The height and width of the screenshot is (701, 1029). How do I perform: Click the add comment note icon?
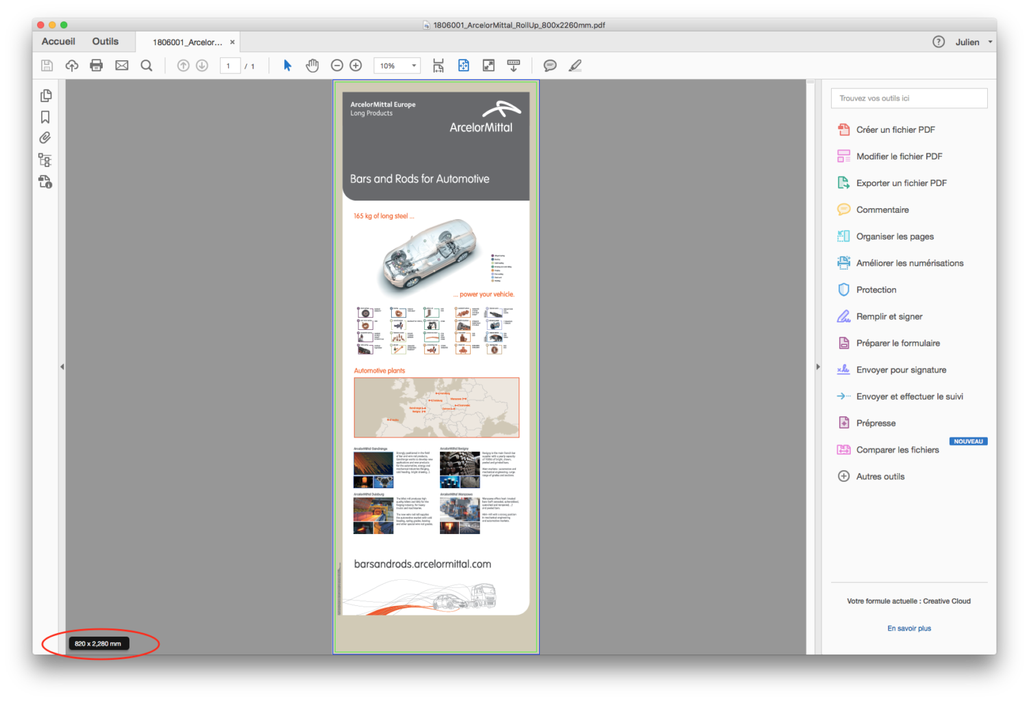coord(549,66)
